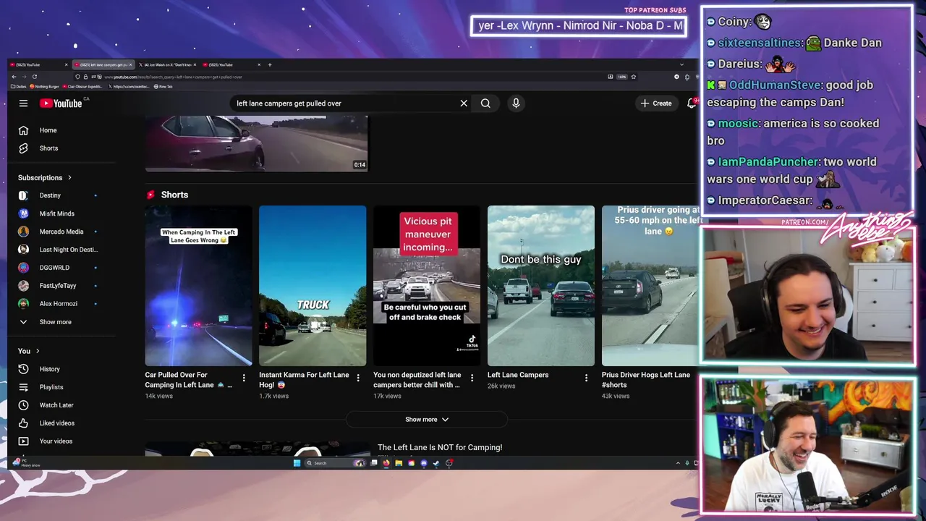
Task: Open the Dailies bookmarks folder
Action: point(19,87)
